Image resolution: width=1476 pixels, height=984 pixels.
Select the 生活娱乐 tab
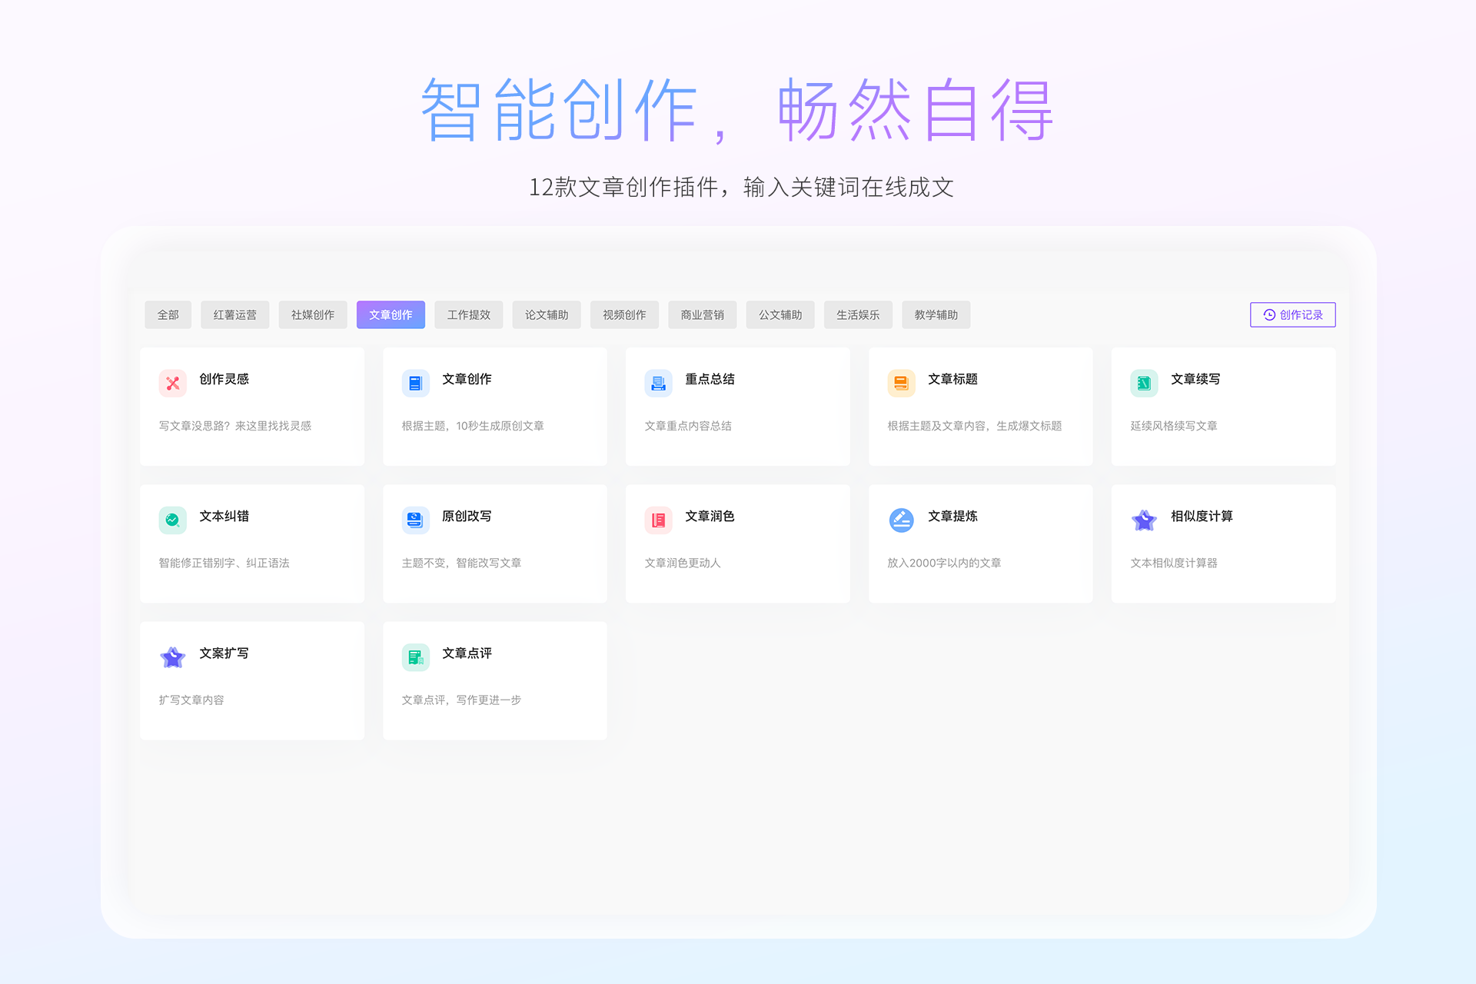[x=858, y=315]
